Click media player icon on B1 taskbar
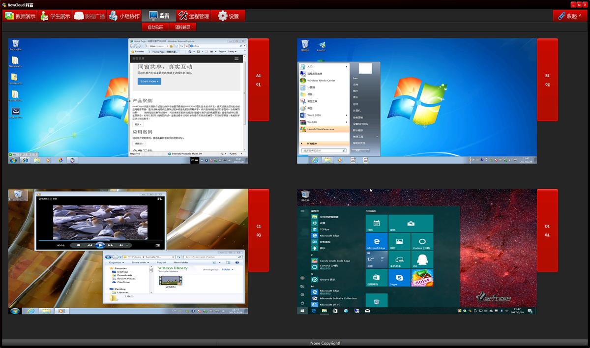 [339, 160]
